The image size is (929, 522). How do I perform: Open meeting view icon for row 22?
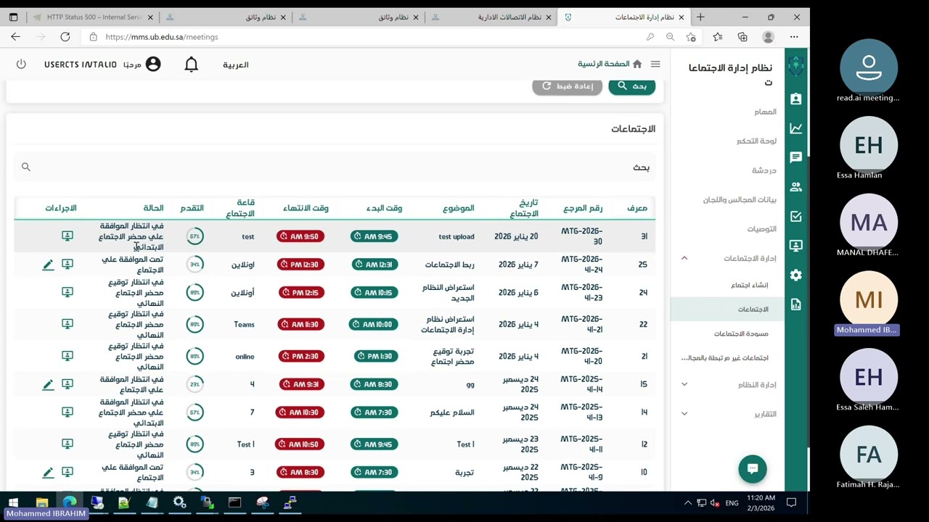(67, 324)
